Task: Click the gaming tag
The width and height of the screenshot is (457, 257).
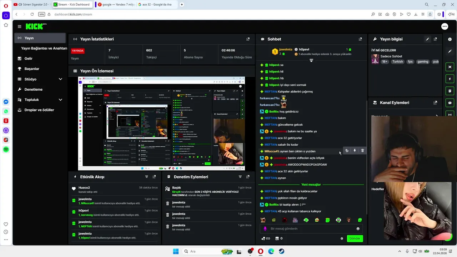Action: [x=423, y=61]
